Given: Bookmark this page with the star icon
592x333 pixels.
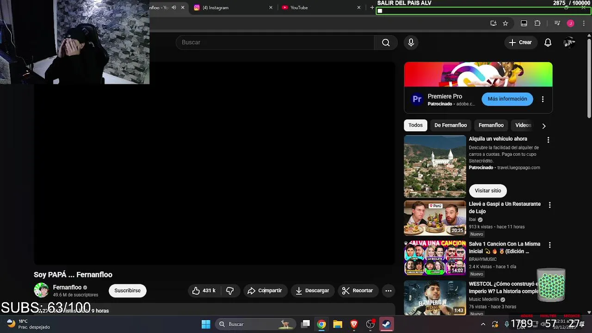Looking at the screenshot, I should [506, 23].
